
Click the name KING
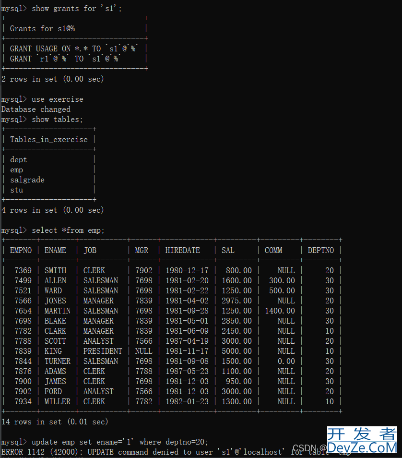coord(53,351)
